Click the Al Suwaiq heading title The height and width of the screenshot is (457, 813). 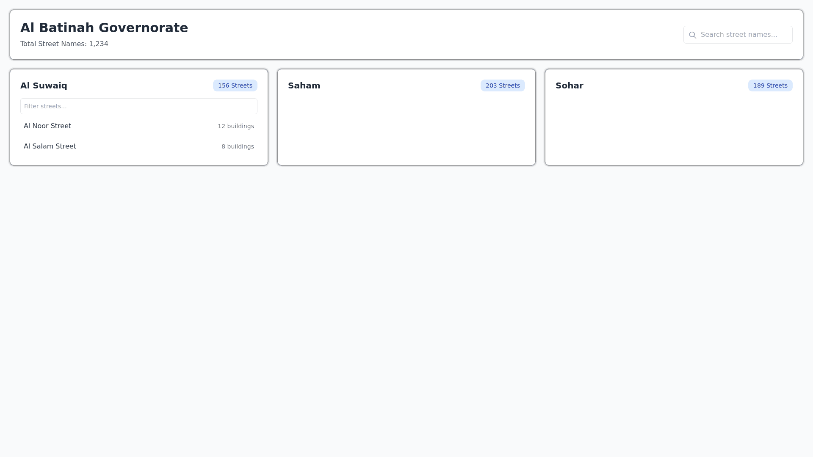pos(44,85)
